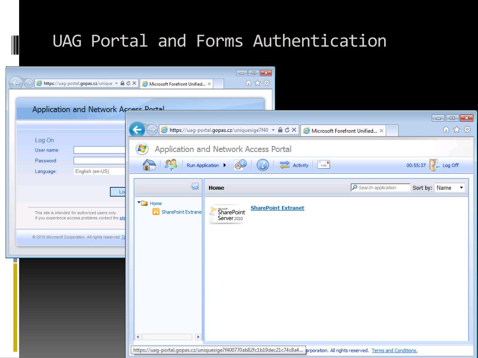Open new tab button in back login window
The width and height of the screenshot is (478, 358).
pyautogui.click(x=218, y=84)
